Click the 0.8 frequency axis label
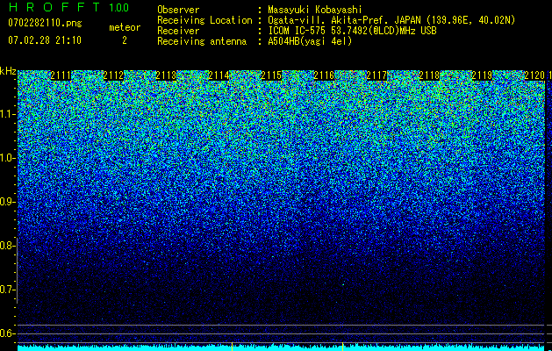The height and width of the screenshot is (351, 552). point(8,246)
